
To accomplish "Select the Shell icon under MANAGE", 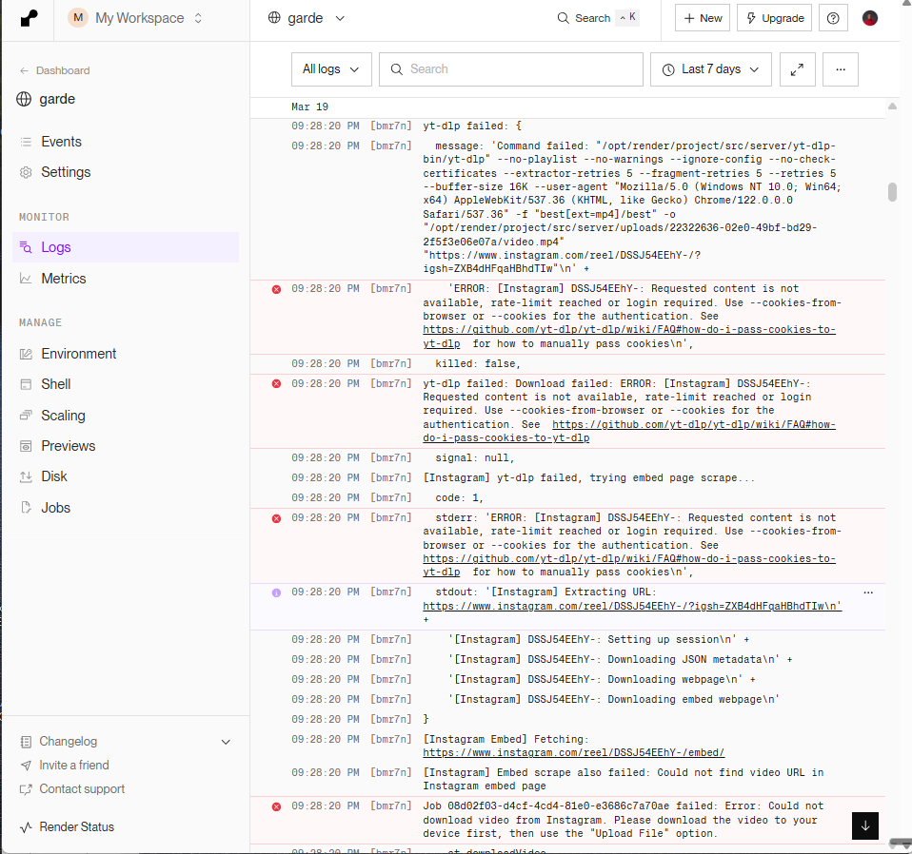I will pos(28,384).
